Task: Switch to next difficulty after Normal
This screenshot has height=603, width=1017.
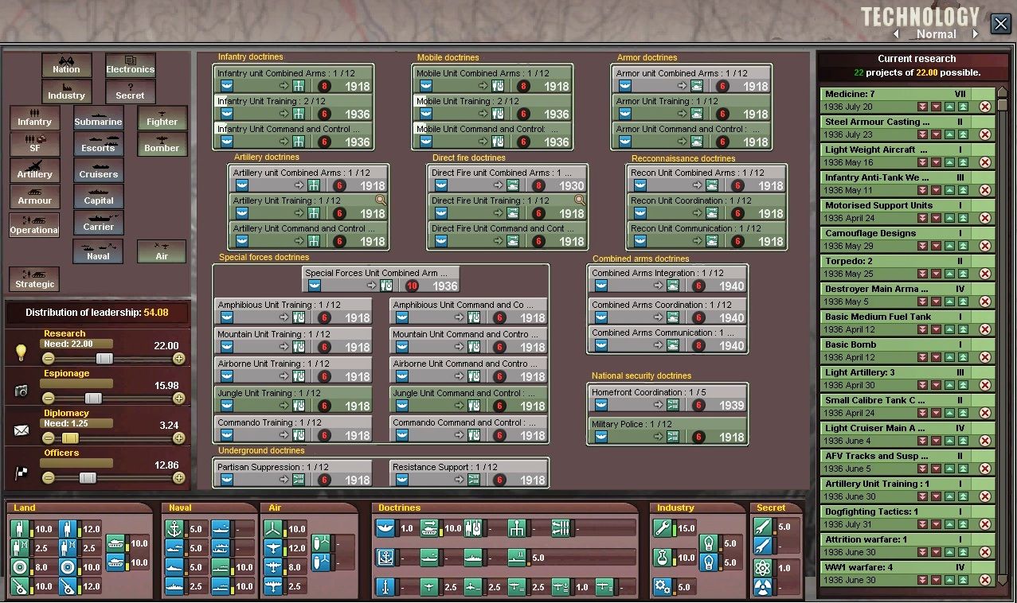Action: pos(974,34)
